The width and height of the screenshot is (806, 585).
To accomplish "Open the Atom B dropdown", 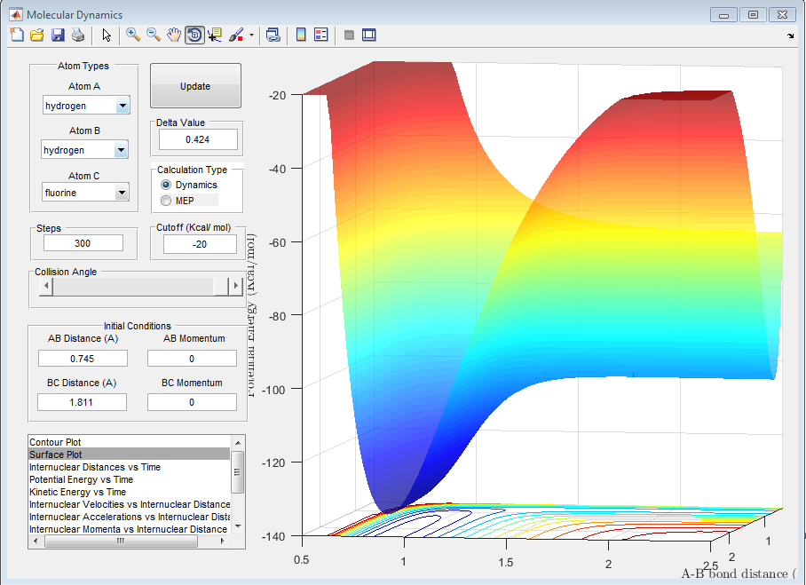I will [122, 150].
